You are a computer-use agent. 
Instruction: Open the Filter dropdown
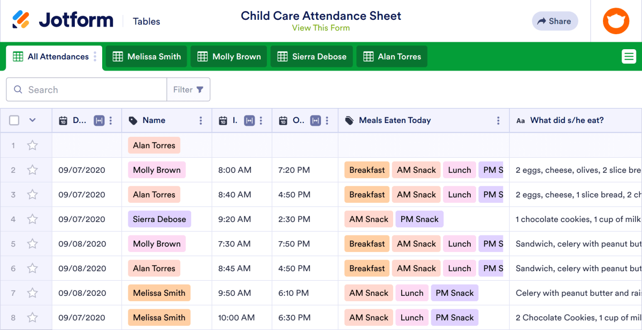[188, 89]
